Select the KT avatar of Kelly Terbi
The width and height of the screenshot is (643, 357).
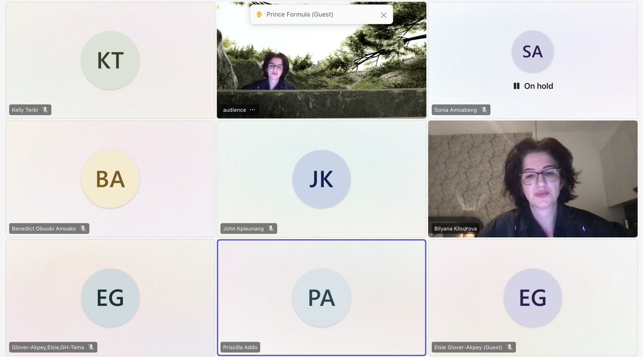(x=110, y=60)
